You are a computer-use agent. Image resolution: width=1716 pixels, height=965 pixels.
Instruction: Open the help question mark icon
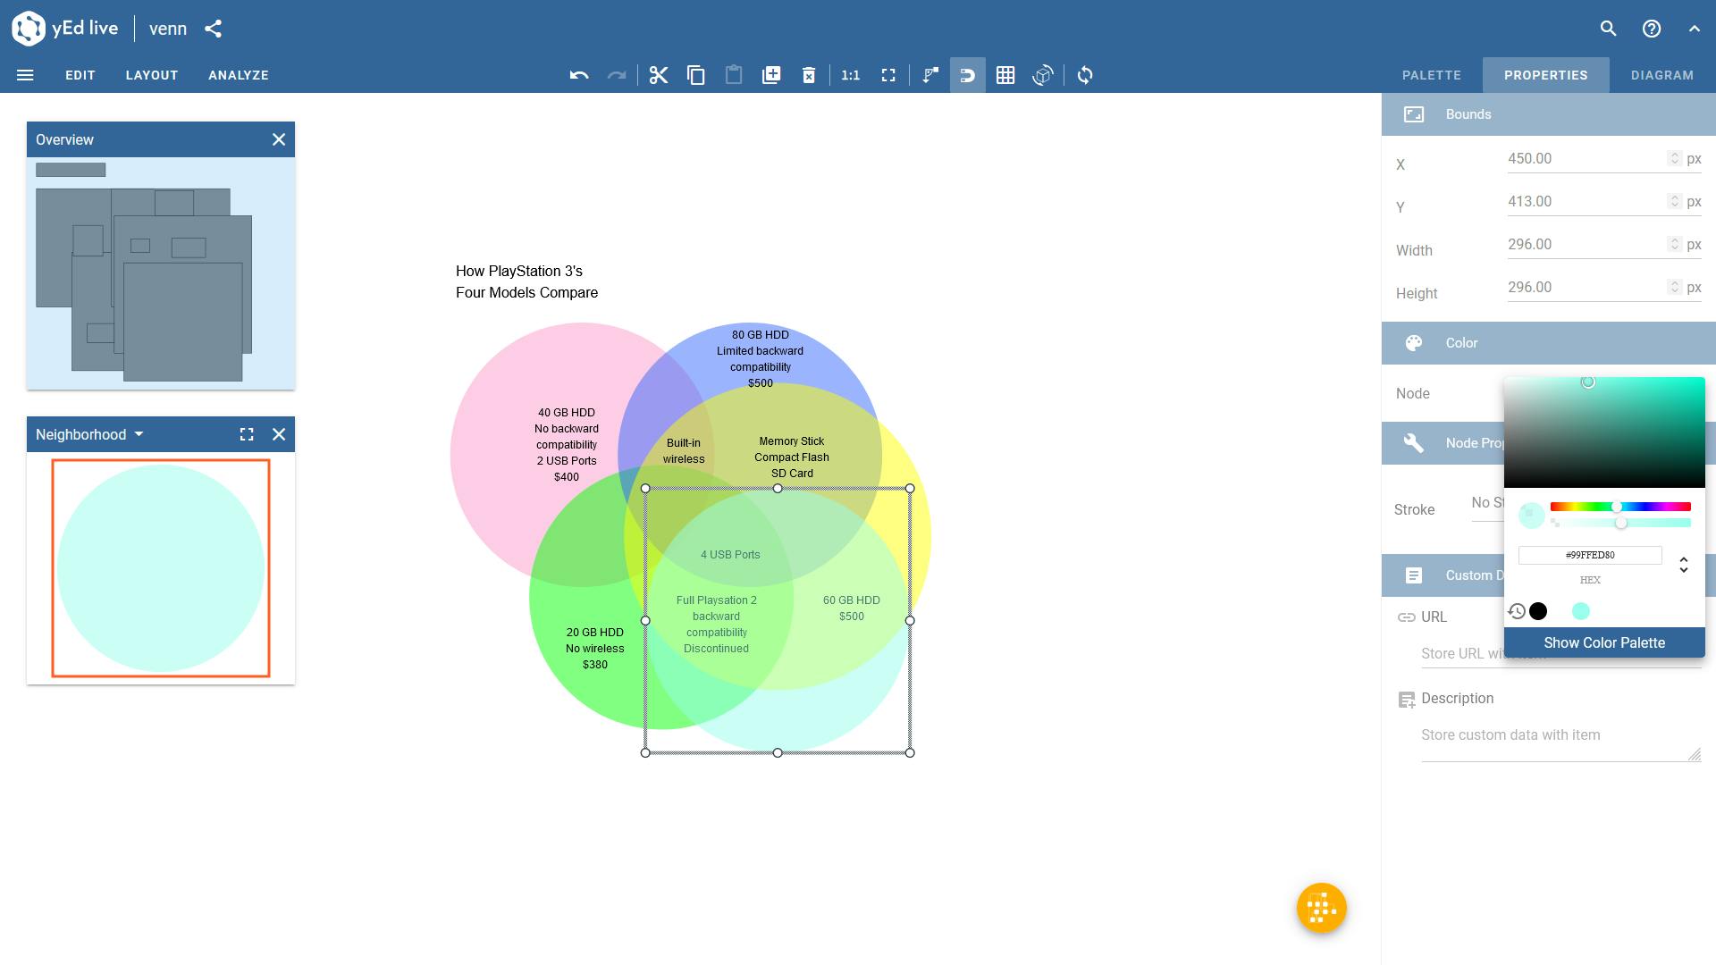[1652, 29]
